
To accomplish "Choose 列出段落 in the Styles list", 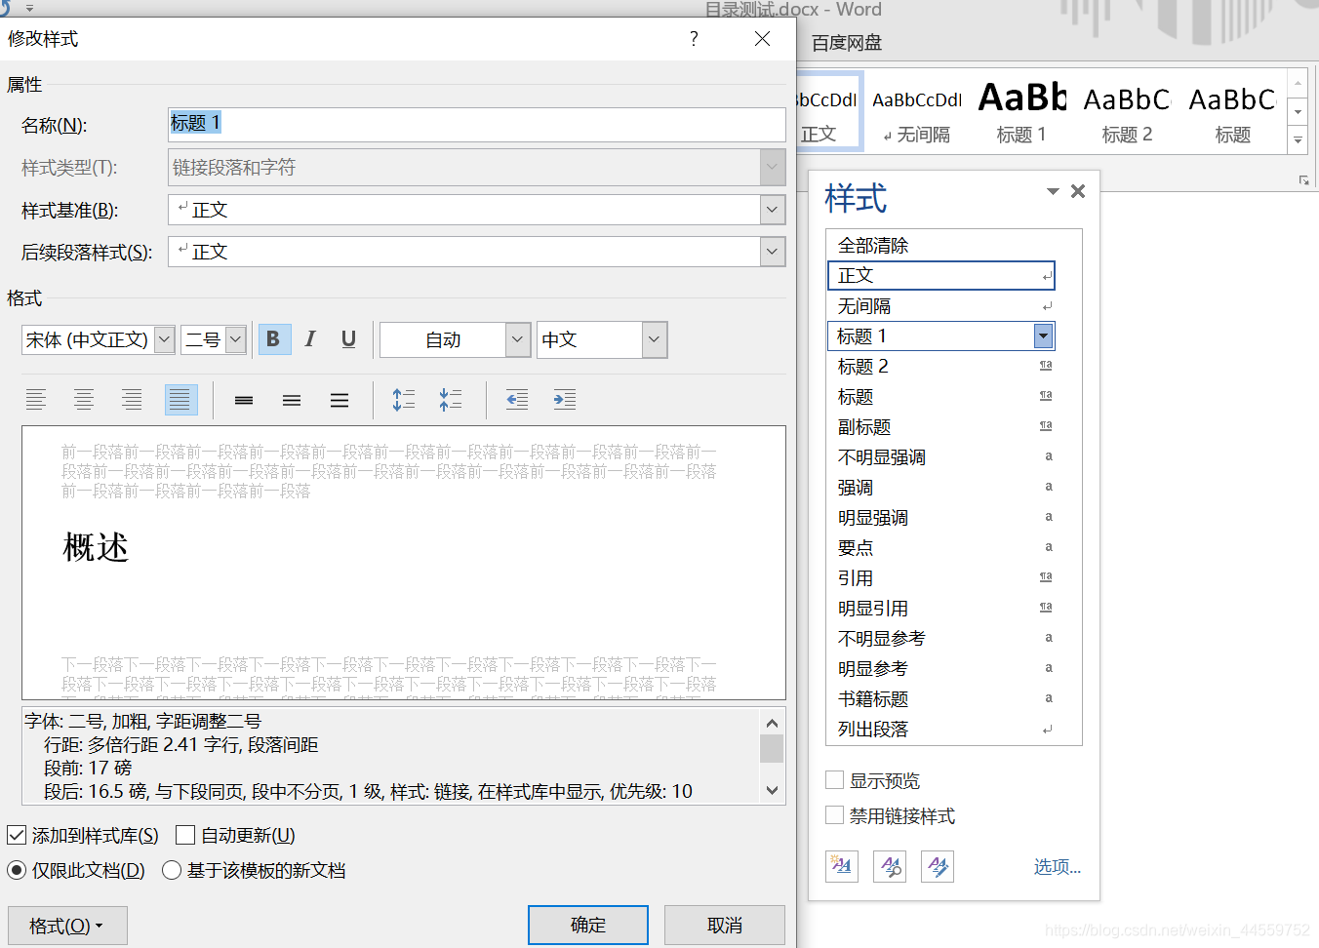I will (941, 730).
